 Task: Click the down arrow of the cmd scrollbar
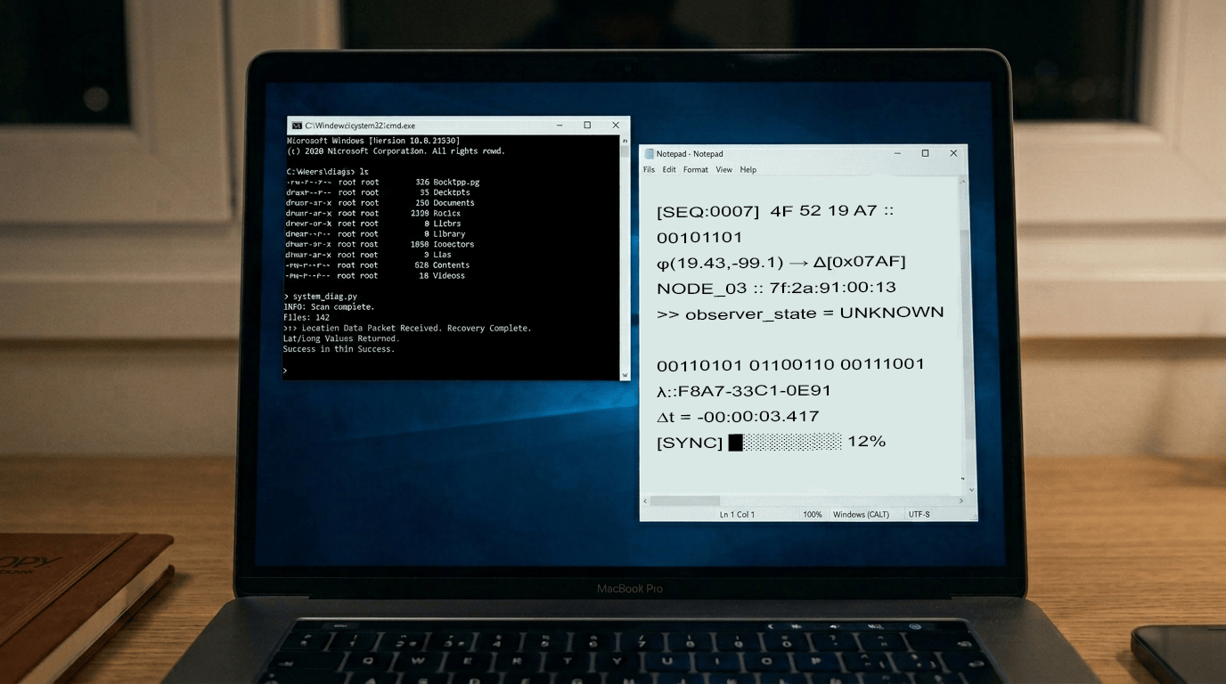click(625, 375)
